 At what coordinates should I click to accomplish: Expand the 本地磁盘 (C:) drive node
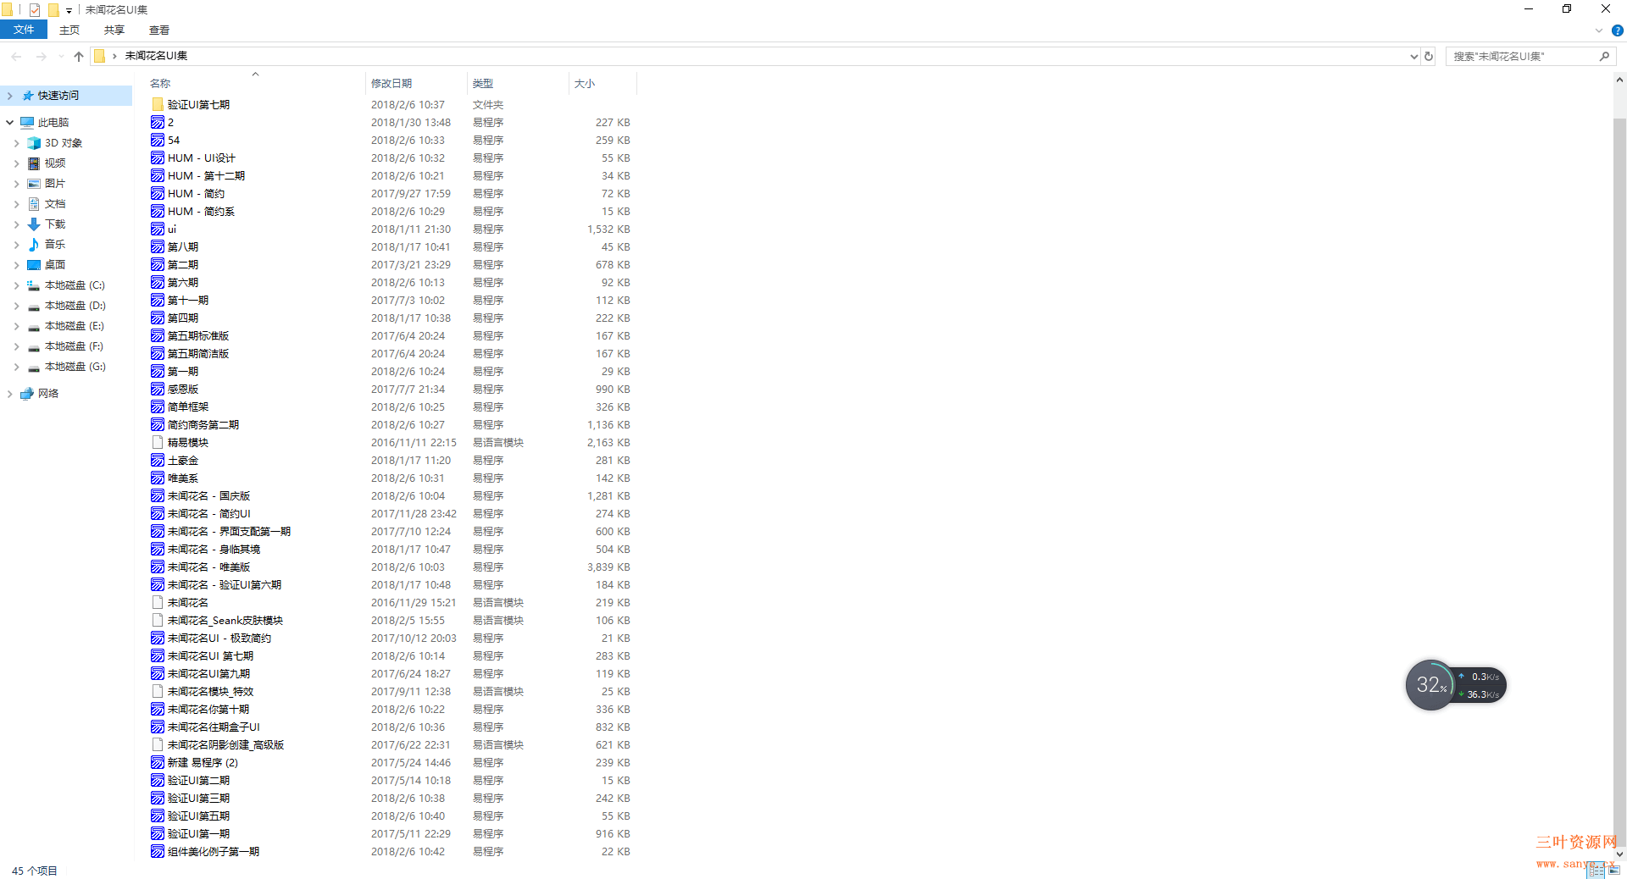(16, 285)
